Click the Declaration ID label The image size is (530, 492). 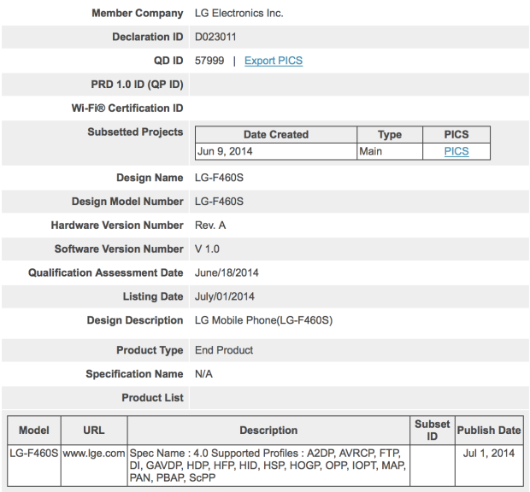tap(148, 37)
